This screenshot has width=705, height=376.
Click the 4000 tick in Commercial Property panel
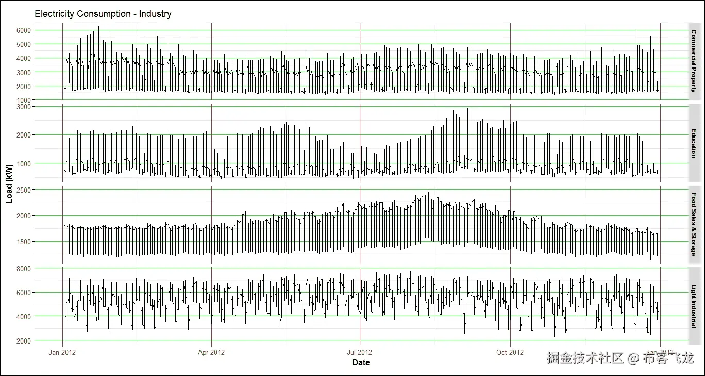(24, 58)
